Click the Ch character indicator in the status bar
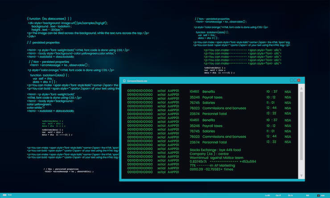 tap(290, 195)
